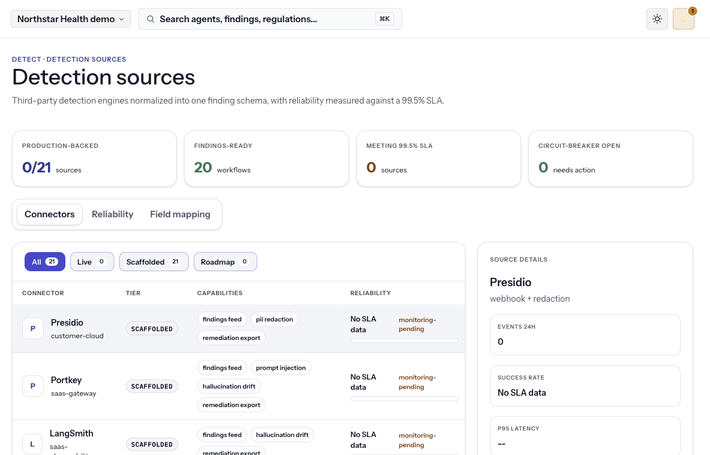Viewport: 710px width, 455px height.
Task: Click the Events 24h card
Action: click(x=585, y=335)
